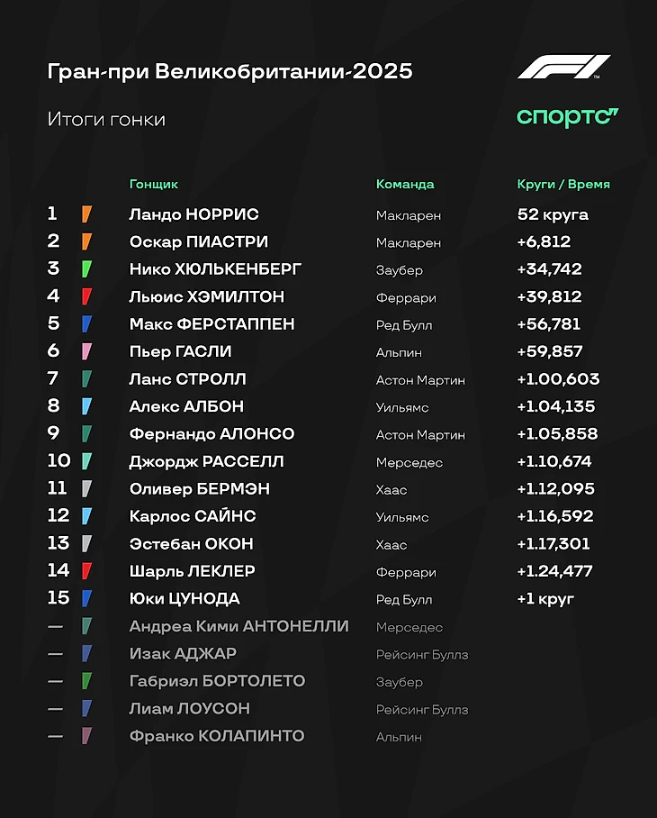
Task: Click the F1 logo
Action: point(563,68)
